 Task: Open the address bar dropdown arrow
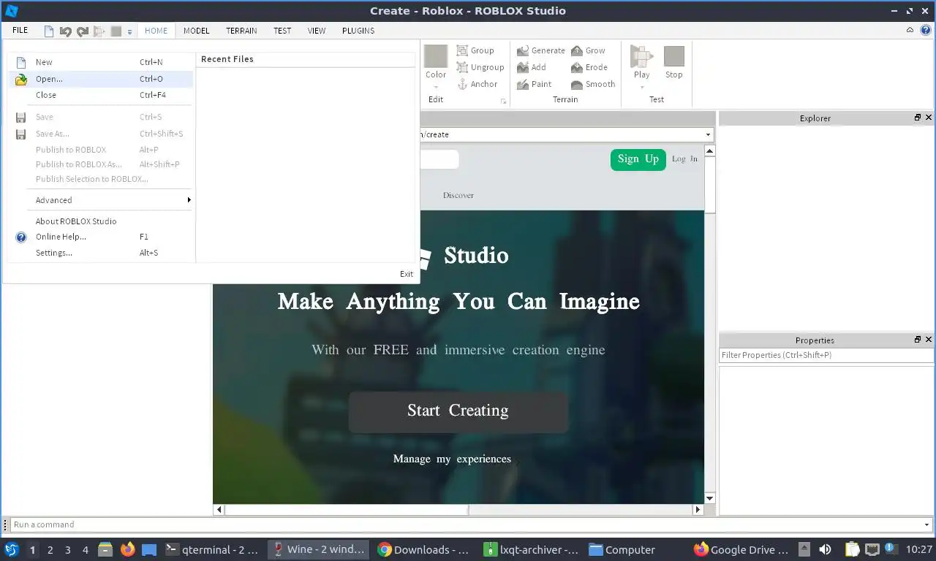708,135
